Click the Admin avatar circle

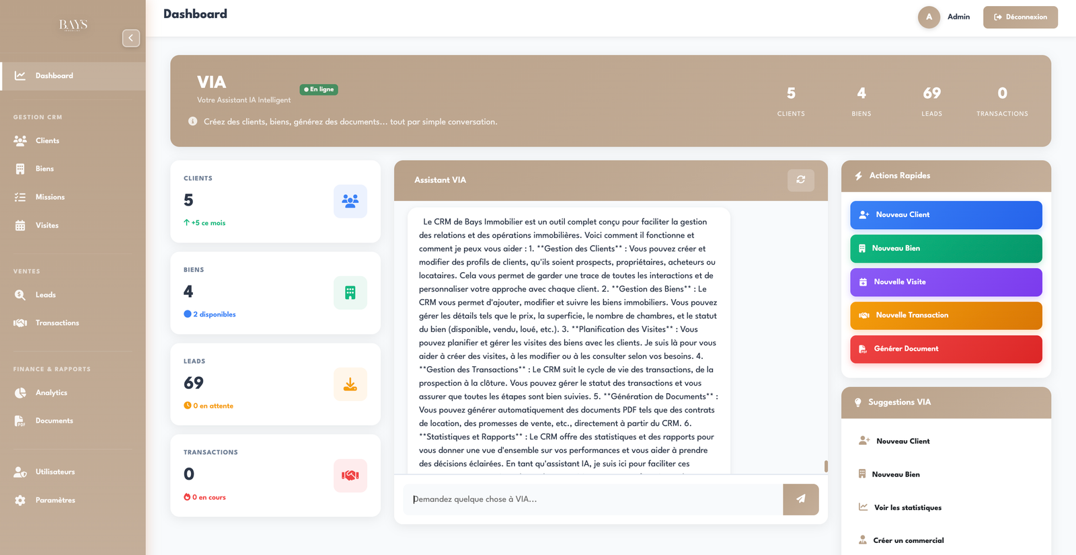point(929,17)
